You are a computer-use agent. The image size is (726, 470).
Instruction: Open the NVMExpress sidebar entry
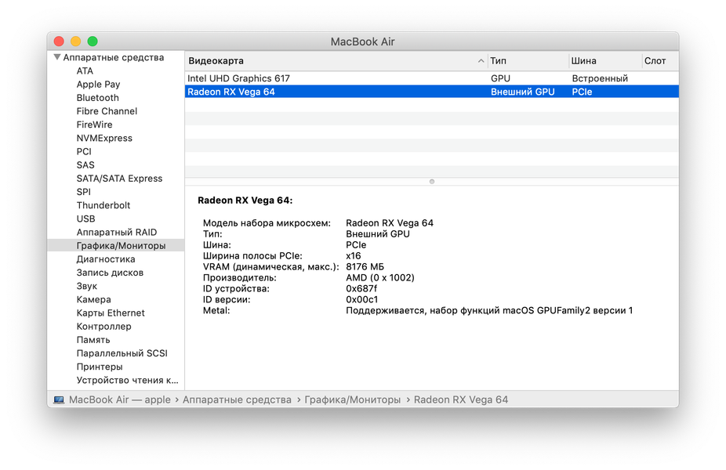[104, 138]
